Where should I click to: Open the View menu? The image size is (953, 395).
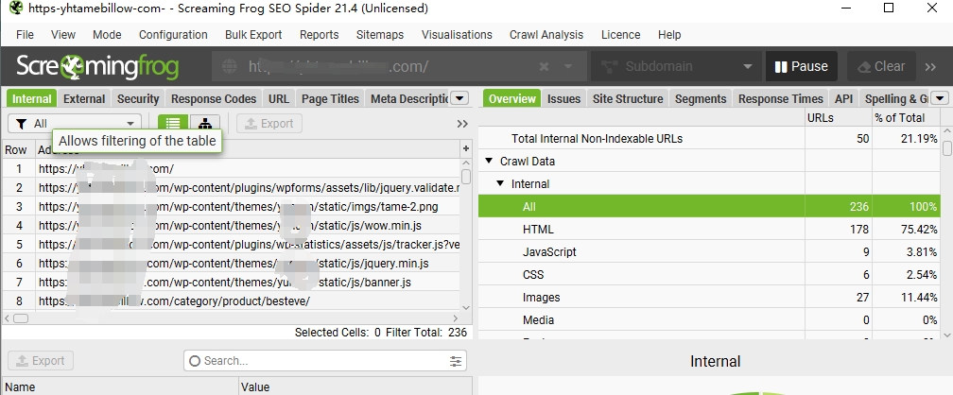(63, 35)
